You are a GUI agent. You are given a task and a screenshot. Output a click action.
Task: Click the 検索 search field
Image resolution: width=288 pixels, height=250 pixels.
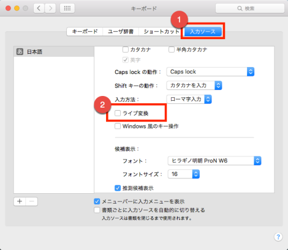pyautogui.click(x=250, y=9)
